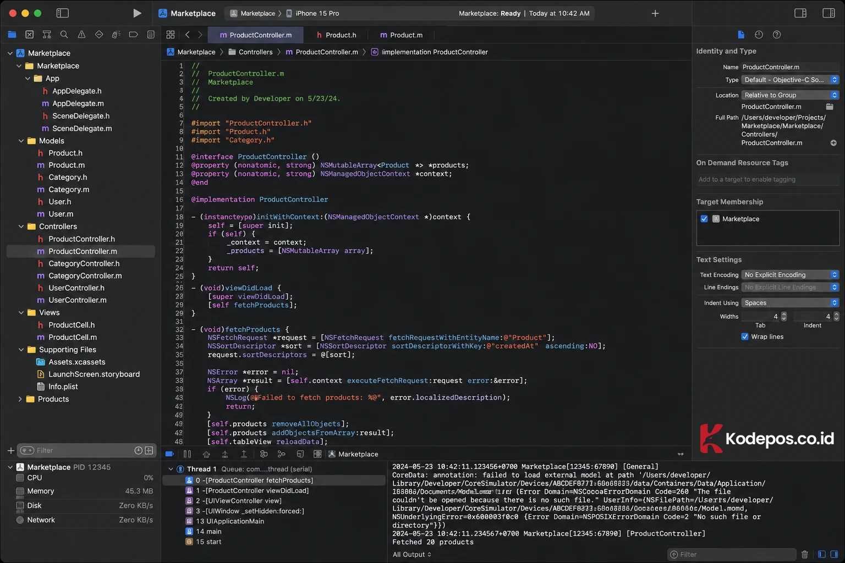Switch to the Product.h tab
This screenshot has width=845, height=563.
337,35
